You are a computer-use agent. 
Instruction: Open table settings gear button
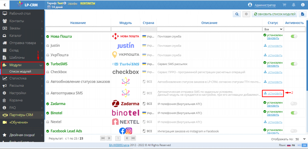point(246,14)
